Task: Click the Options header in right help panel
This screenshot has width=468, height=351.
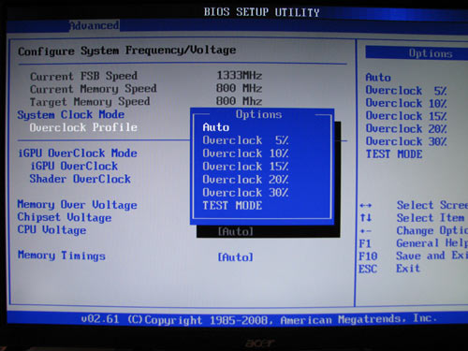Action: tap(431, 53)
